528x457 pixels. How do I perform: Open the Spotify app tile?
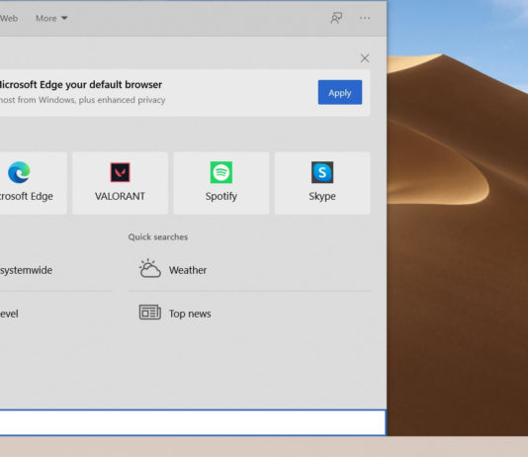[221, 183]
